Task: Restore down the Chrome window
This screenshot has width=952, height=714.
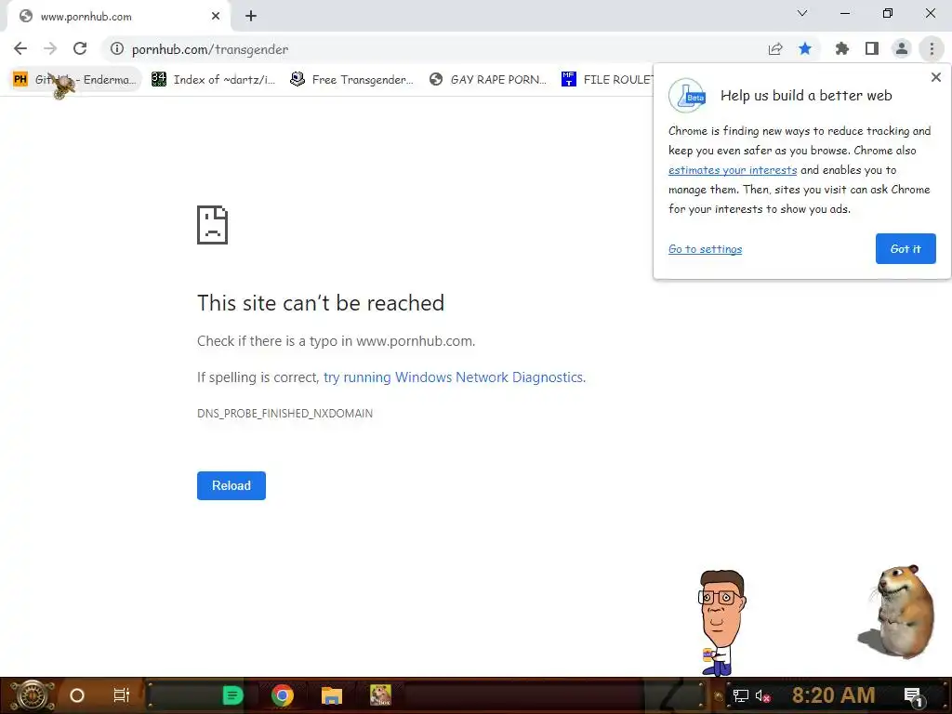Action: tap(888, 13)
